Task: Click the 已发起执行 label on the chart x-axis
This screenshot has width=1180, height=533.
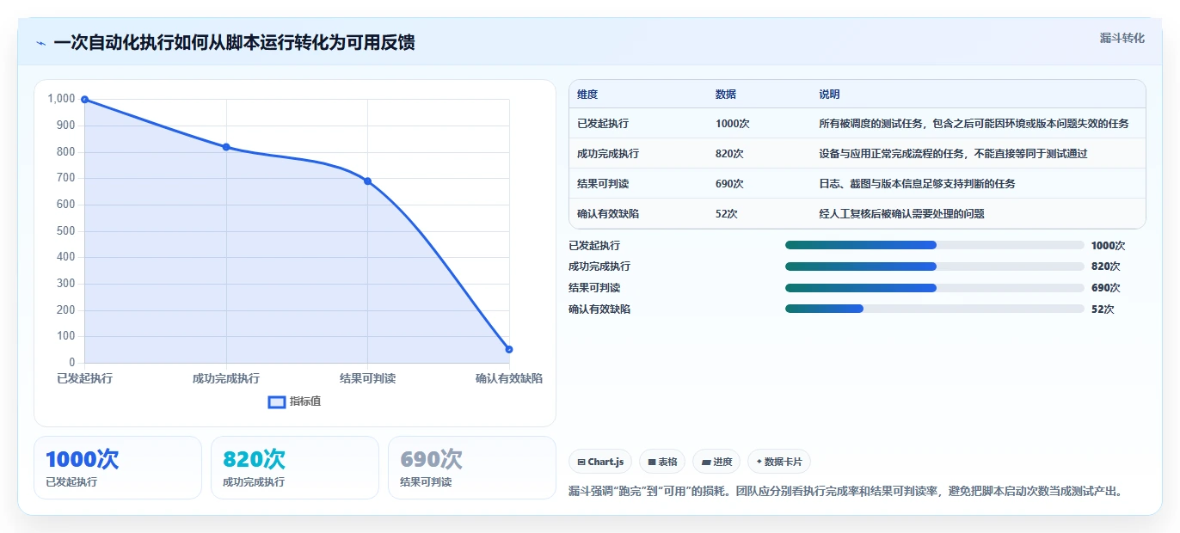Action: coord(84,378)
